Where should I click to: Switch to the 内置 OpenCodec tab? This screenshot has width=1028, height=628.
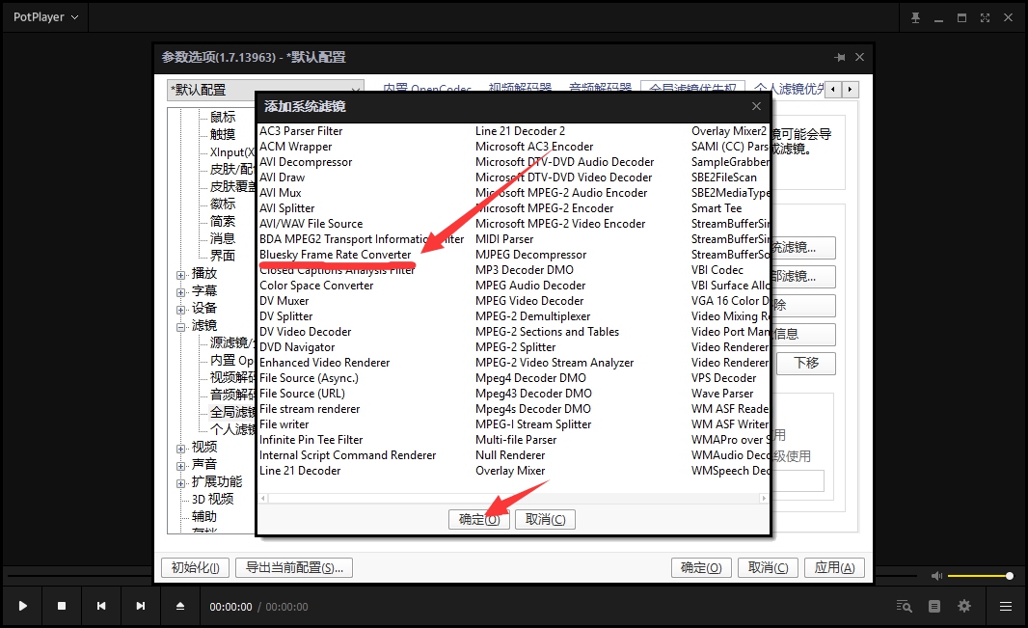pos(427,89)
